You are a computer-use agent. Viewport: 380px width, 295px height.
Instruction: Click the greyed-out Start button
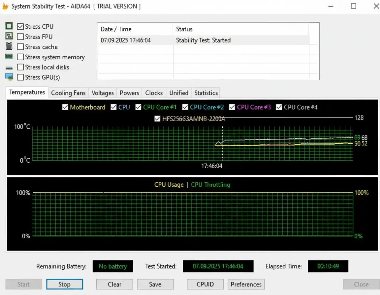click(x=24, y=284)
